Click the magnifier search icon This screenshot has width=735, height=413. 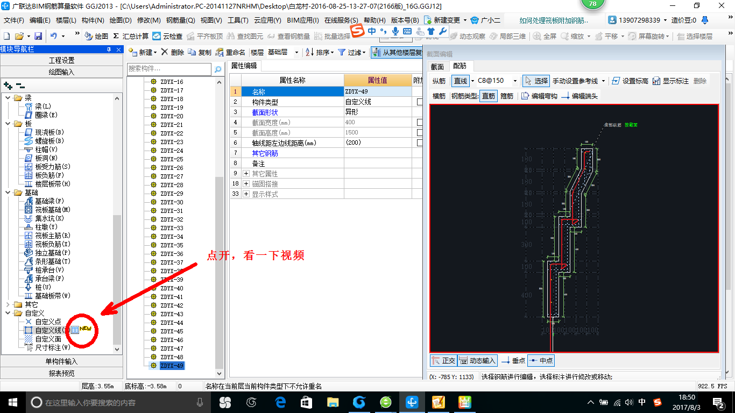[x=218, y=69]
